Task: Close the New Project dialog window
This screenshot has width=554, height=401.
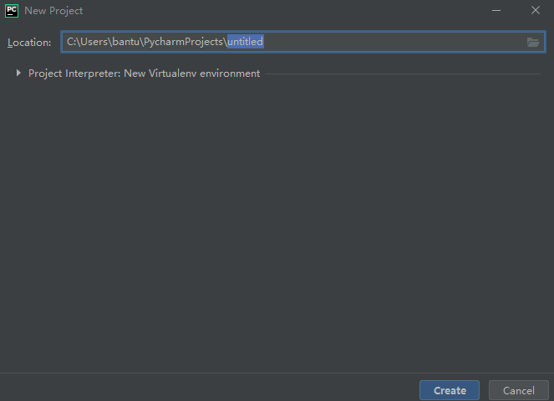Action: [x=536, y=11]
